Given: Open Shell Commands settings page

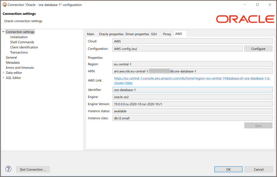Looking at the screenshot, I should tap(22, 42).
